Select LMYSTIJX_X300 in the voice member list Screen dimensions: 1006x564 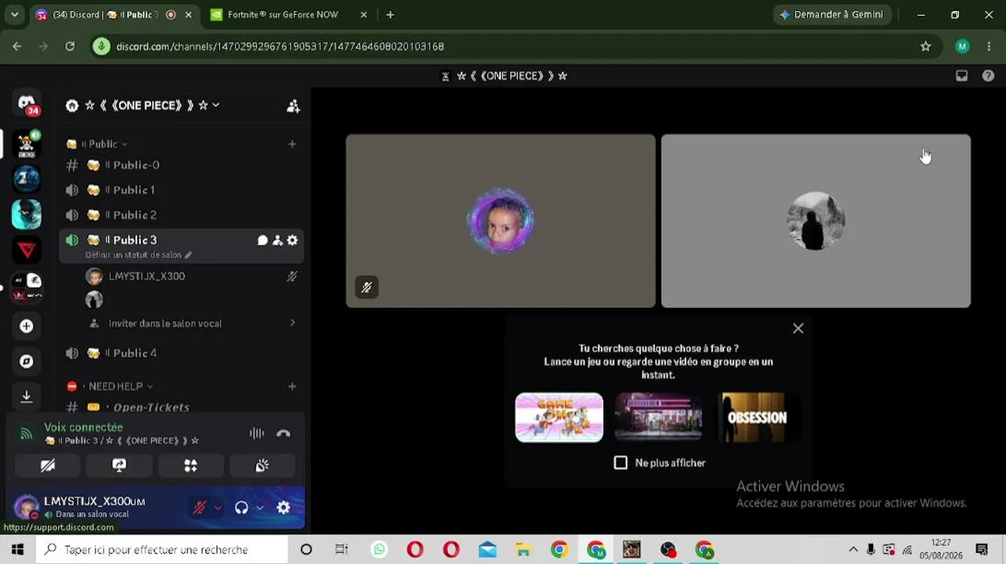point(193,277)
